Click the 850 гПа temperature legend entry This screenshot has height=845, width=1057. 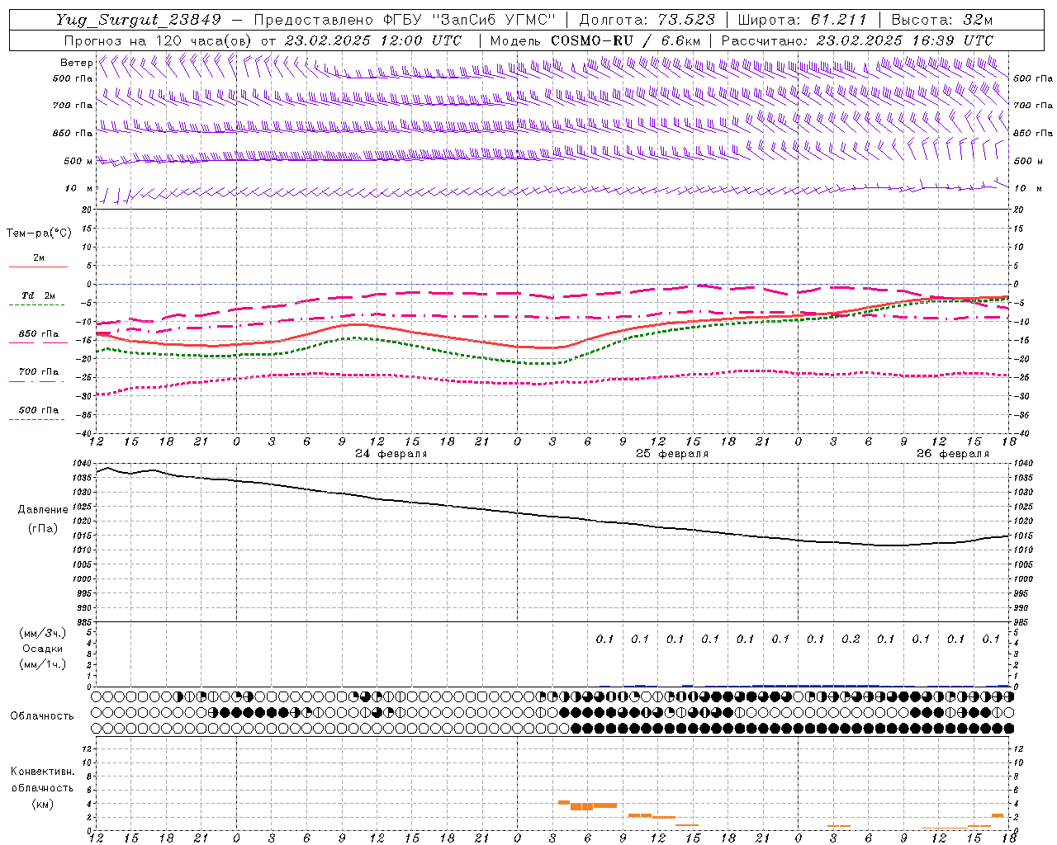coord(38,334)
